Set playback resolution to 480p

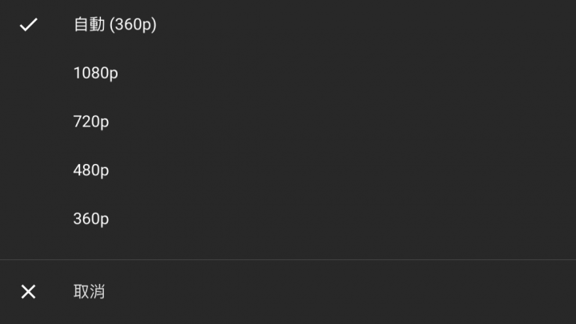[x=288, y=170]
